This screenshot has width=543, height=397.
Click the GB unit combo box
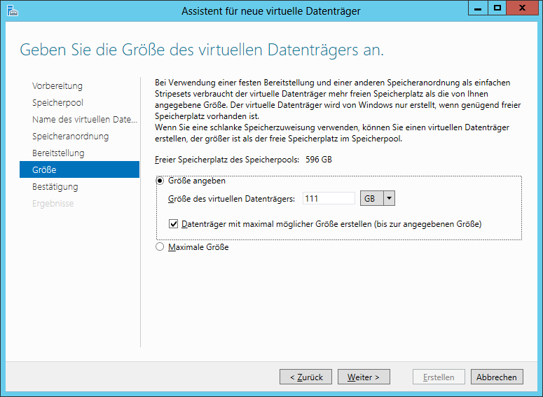click(x=378, y=198)
